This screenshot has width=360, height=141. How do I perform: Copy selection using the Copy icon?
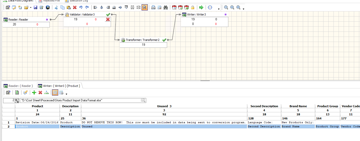pyautogui.click(x=63, y=7)
